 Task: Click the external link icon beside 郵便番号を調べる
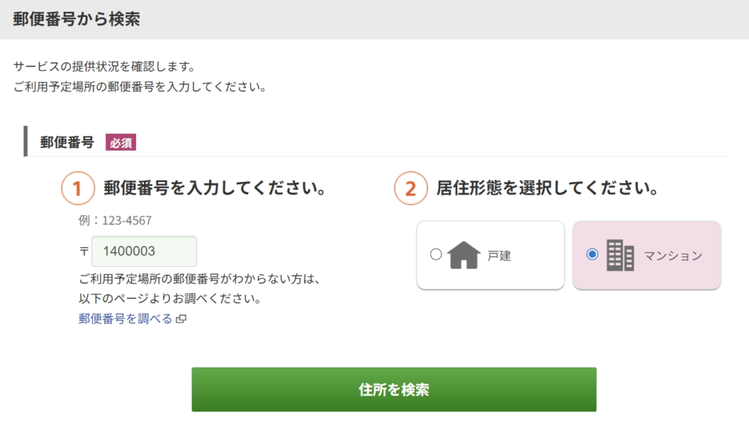tap(181, 319)
